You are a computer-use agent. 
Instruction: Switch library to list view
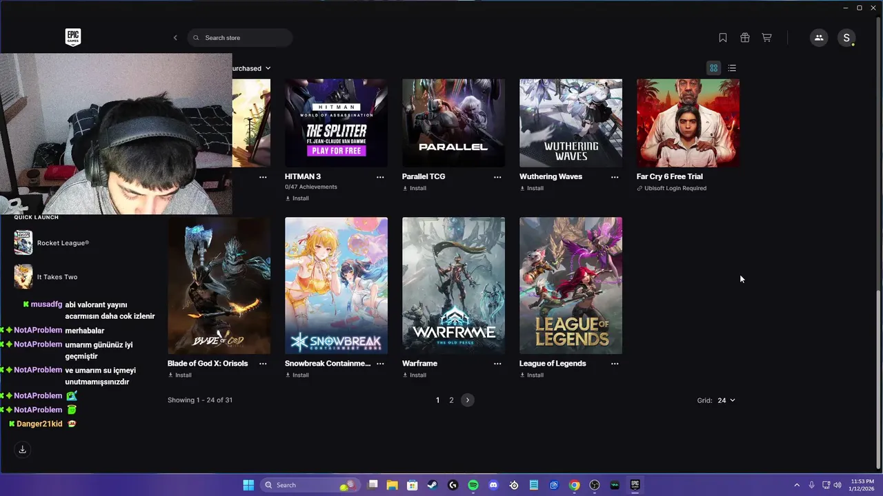click(x=732, y=68)
